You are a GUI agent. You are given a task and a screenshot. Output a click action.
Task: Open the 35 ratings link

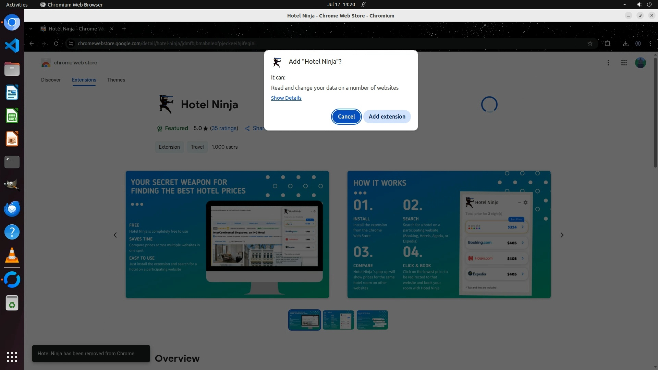coord(224,128)
